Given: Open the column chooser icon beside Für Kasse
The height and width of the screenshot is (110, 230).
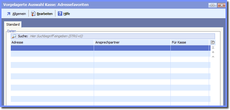Looking at the screenshot, I should [213, 43].
